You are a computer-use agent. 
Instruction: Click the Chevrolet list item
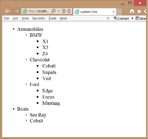pos(40,60)
